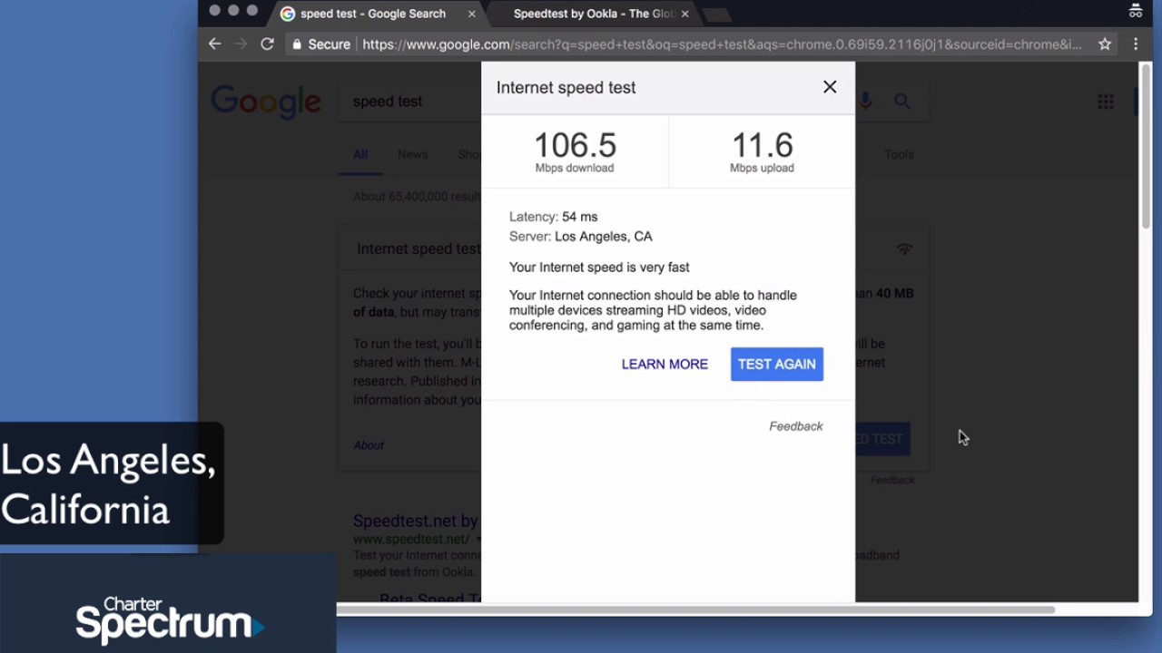Viewport: 1162px width, 653px height.
Task: Click the horizontal scrollbar at window bottom
Action: [695, 609]
